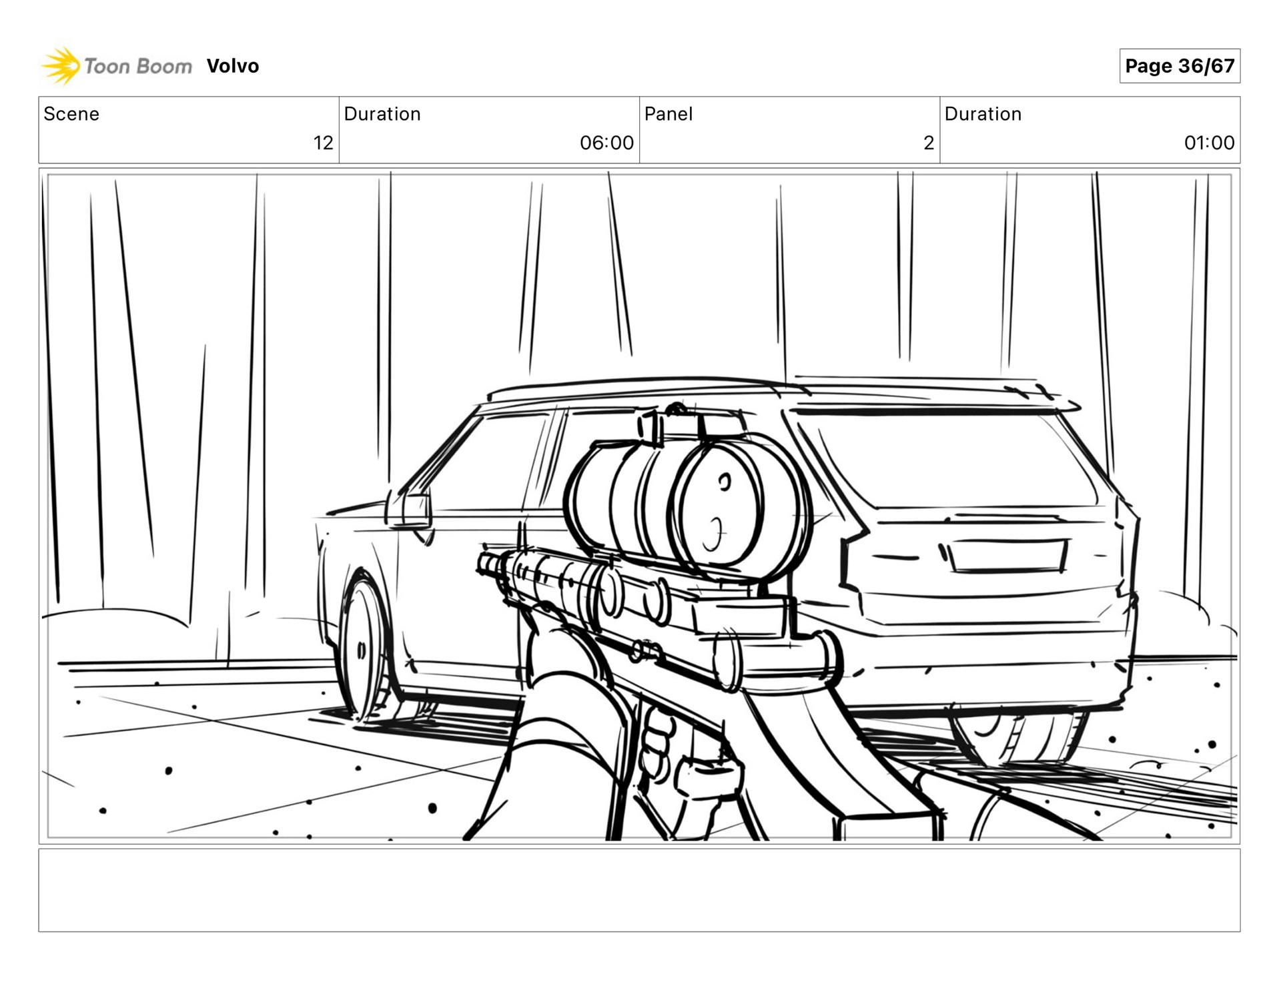Click the car's rear license plate
The width and height of the screenshot is (1281, 990).
click(x=1008, y=555)
